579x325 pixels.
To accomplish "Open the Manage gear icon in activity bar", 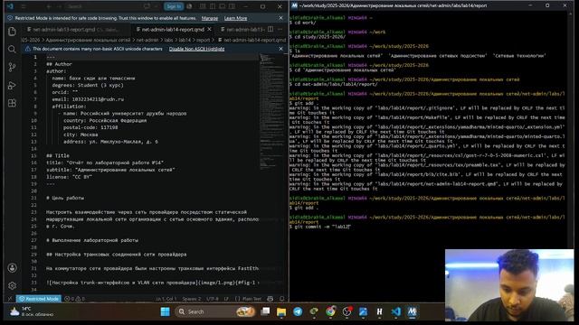I will 12,285.
